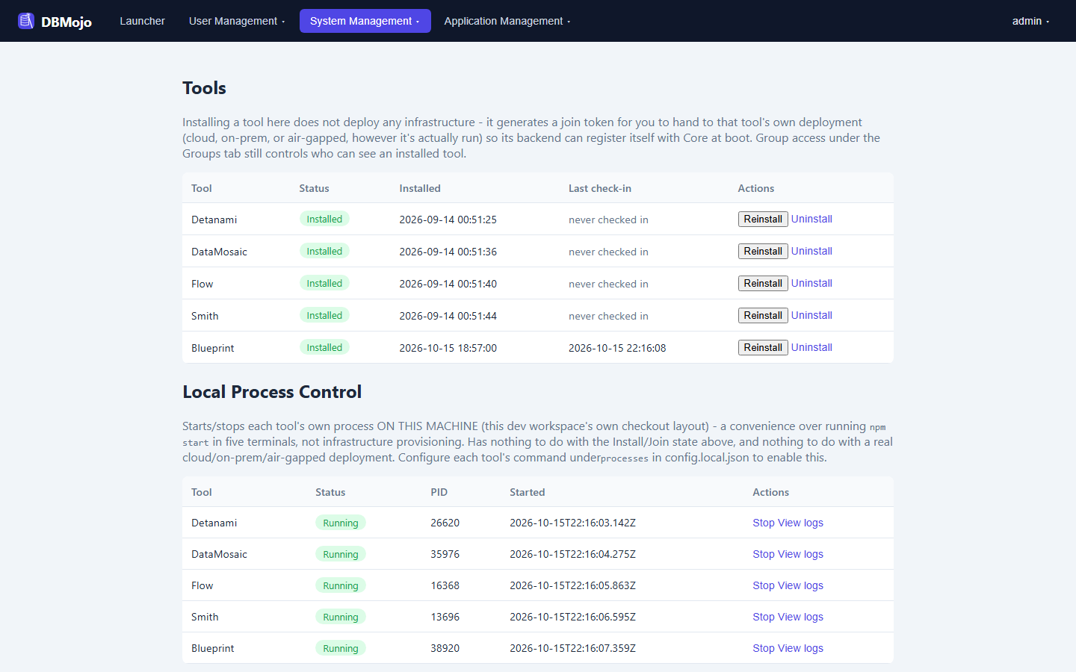Click the install date 2026-09-14 00:51:25
The height and width of the screenshot is (672, 1076).
[x=448, y=220]
